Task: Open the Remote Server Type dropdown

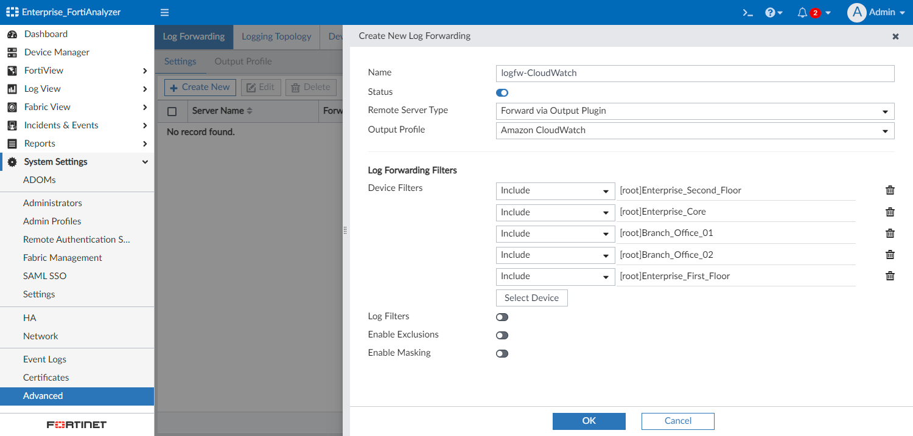Action: pyautogui.click(x=694, y=111)
